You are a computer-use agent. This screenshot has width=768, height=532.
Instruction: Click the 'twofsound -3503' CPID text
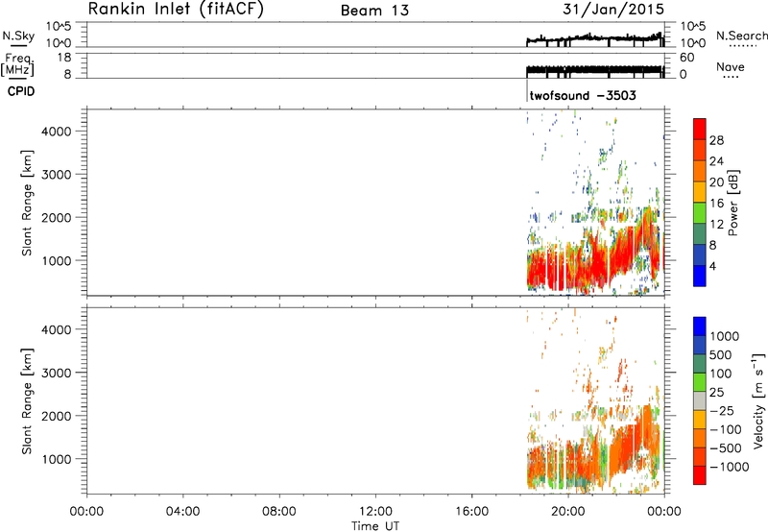coord(583,95)
